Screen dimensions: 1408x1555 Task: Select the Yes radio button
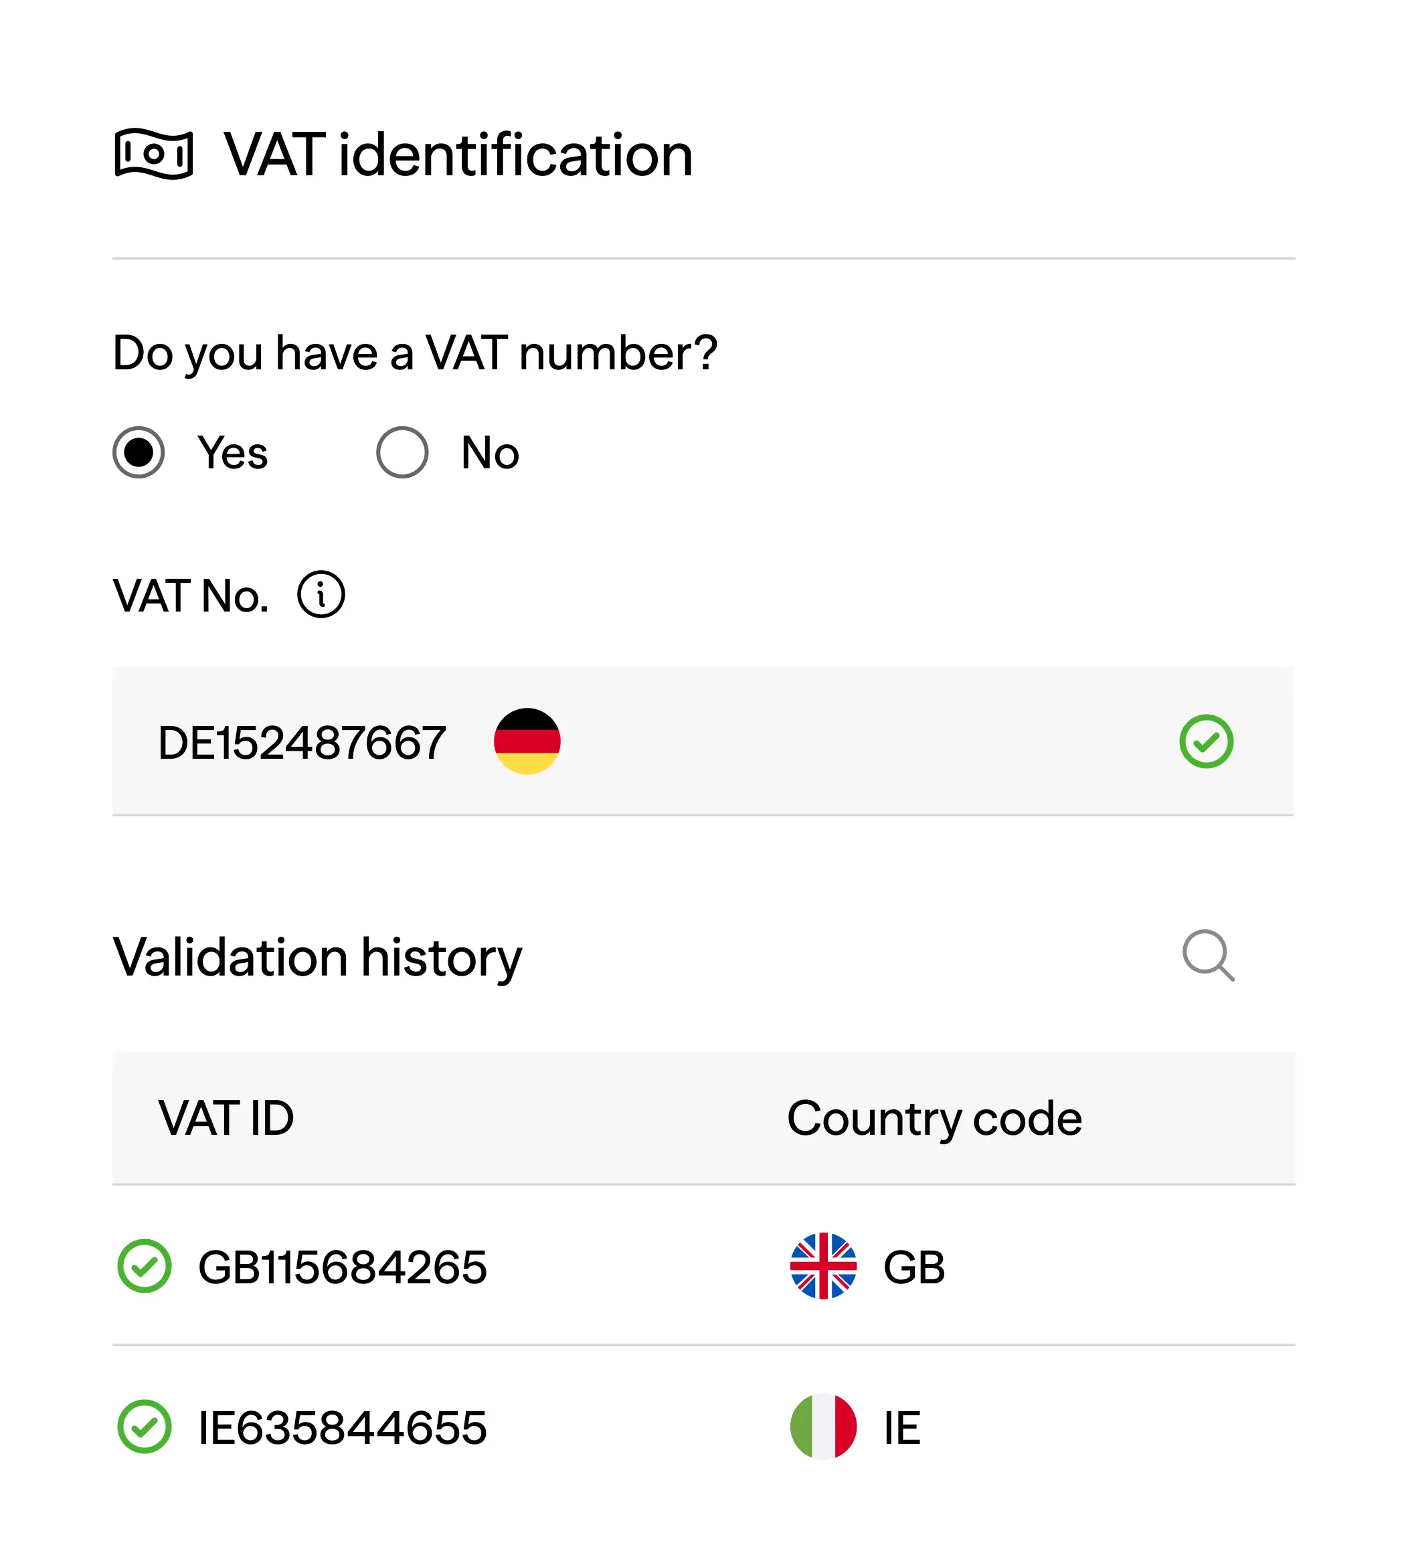[x=139, y=452]
